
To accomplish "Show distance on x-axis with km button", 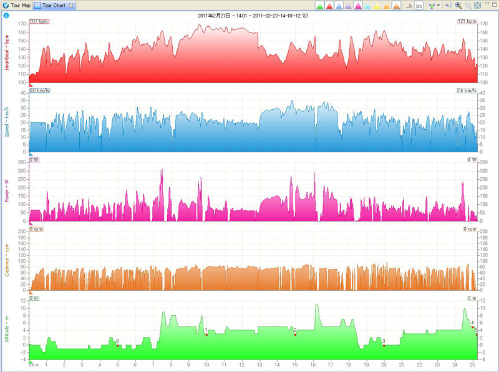I will (419, 5).
